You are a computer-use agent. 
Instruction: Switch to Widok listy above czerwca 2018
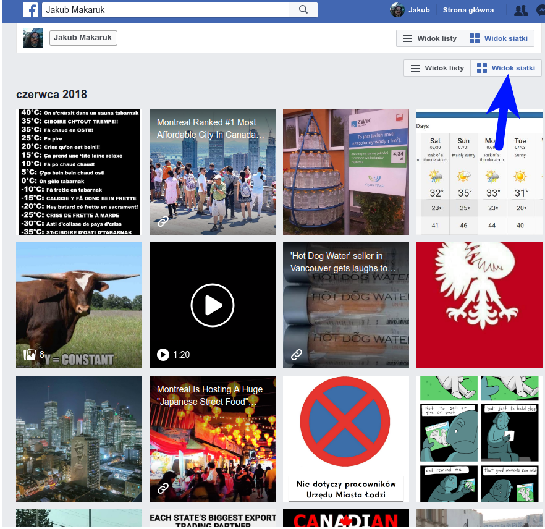tap(437, 68)
